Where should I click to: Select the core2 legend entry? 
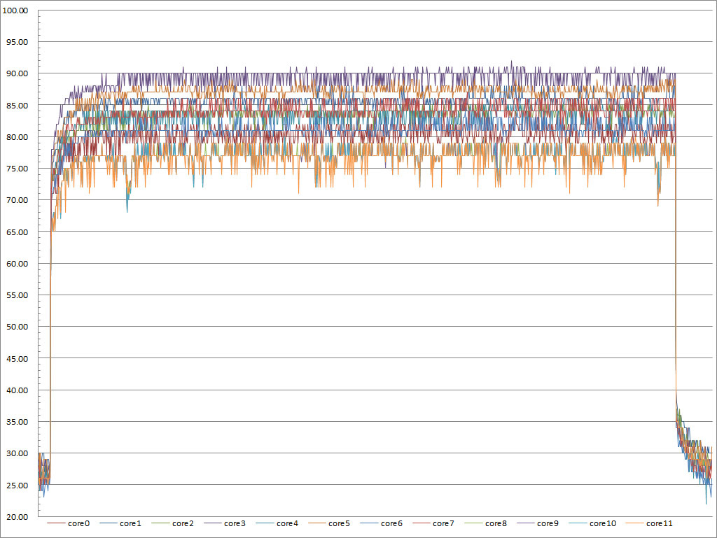click(x=173, y=523)
